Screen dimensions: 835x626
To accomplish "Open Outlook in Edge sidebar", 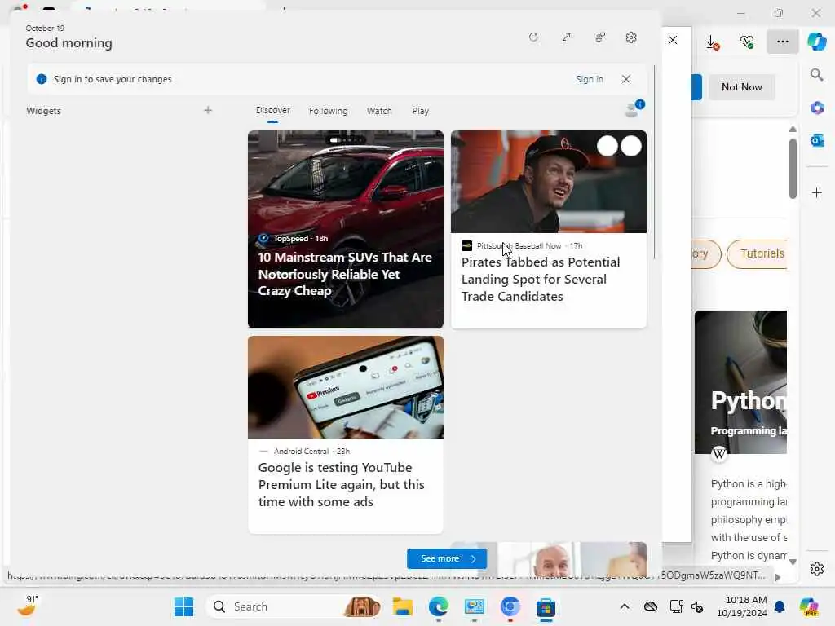I will [x=817, y=140].
